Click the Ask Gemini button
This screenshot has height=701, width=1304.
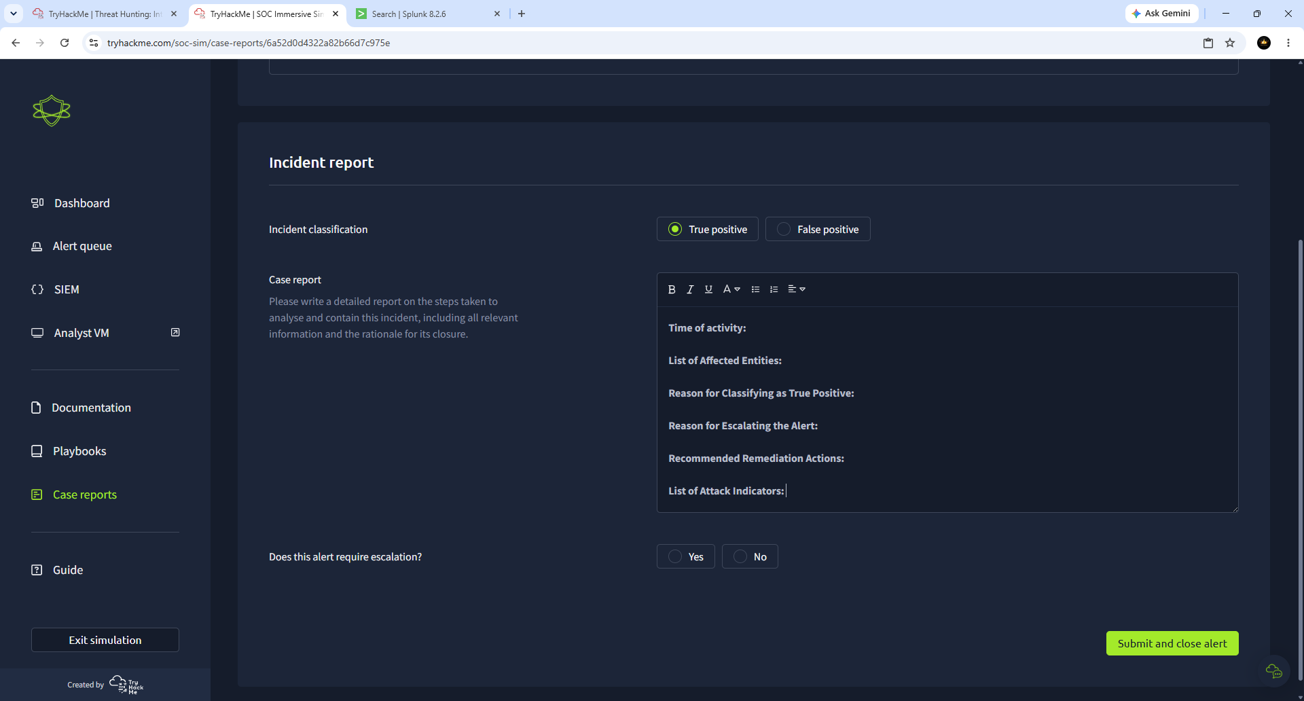pyautogui.click(x=1161, y=14)
